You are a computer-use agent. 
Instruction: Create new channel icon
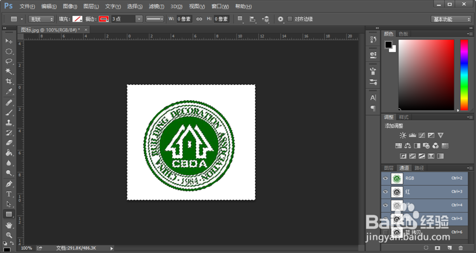point(449,248)
